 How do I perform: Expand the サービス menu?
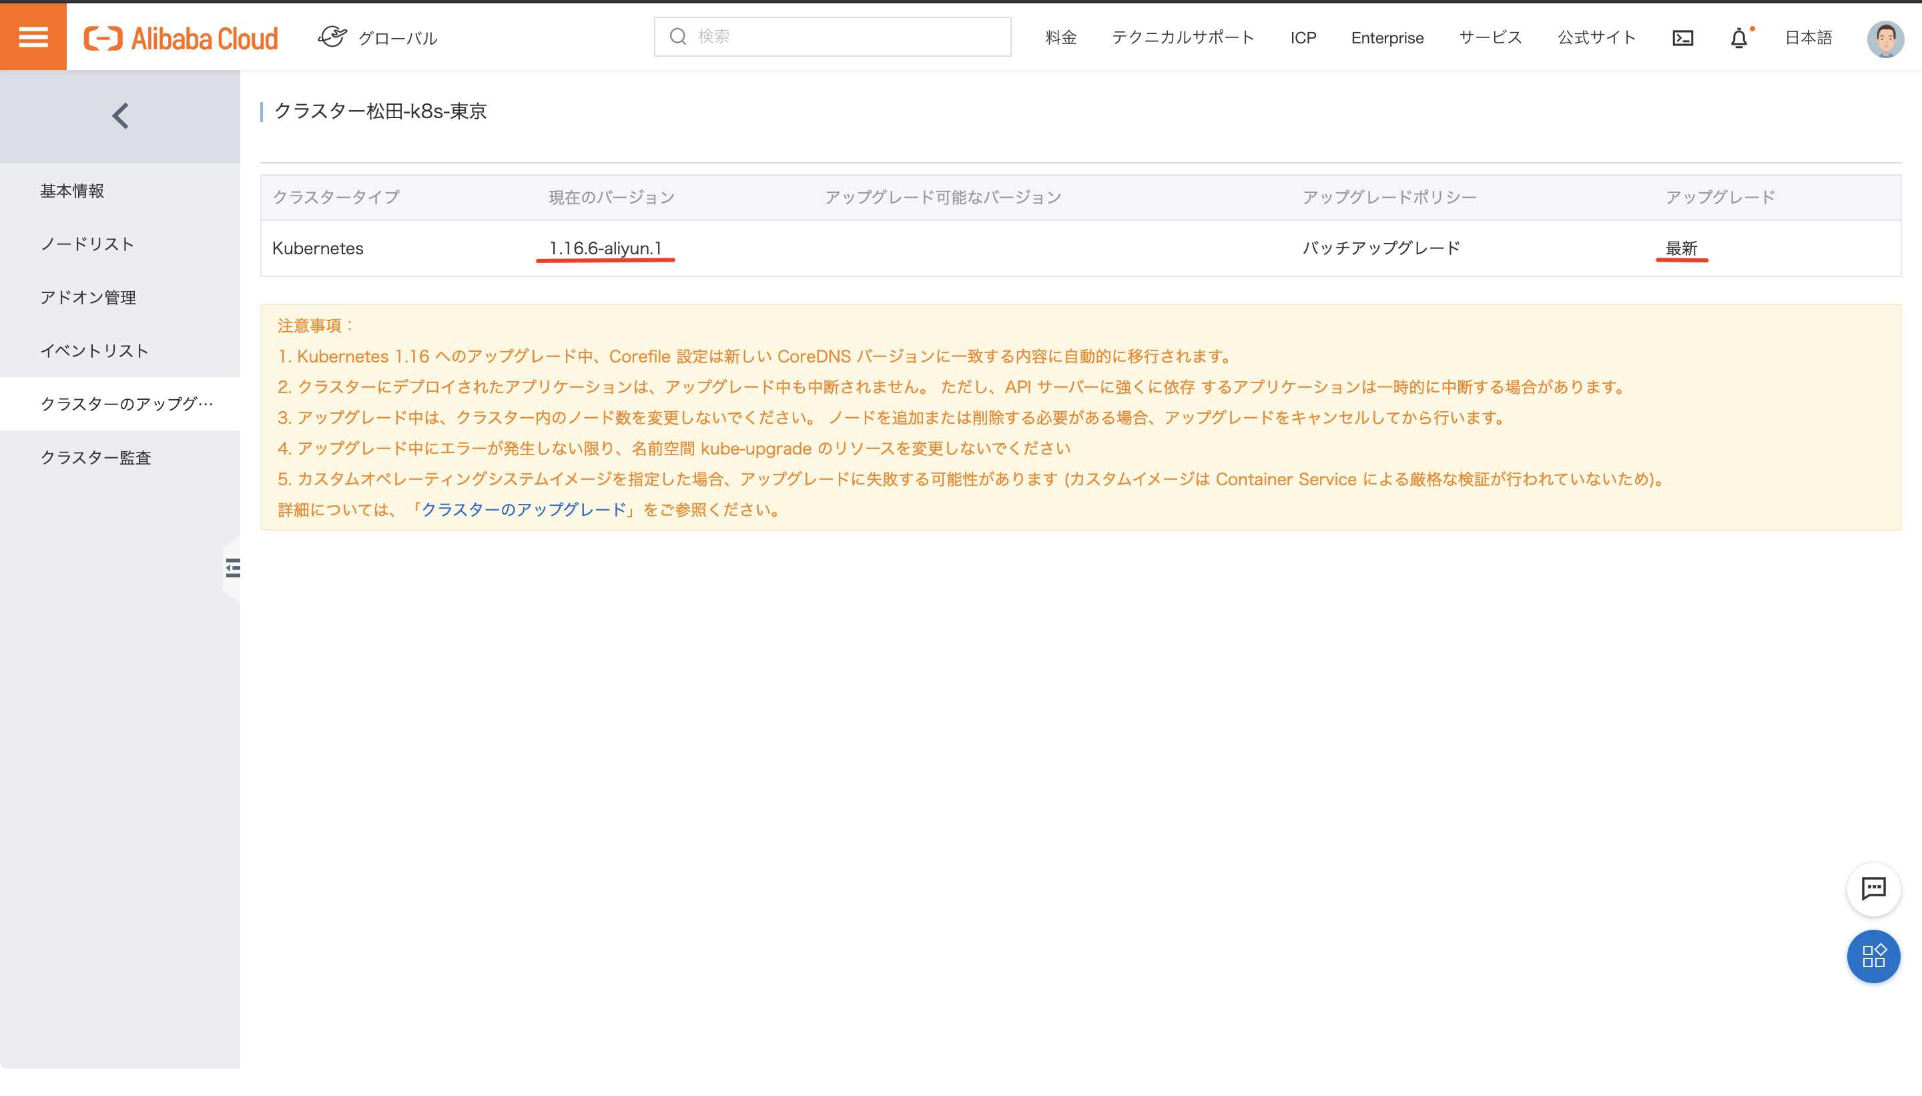(x=1490, y=37)
